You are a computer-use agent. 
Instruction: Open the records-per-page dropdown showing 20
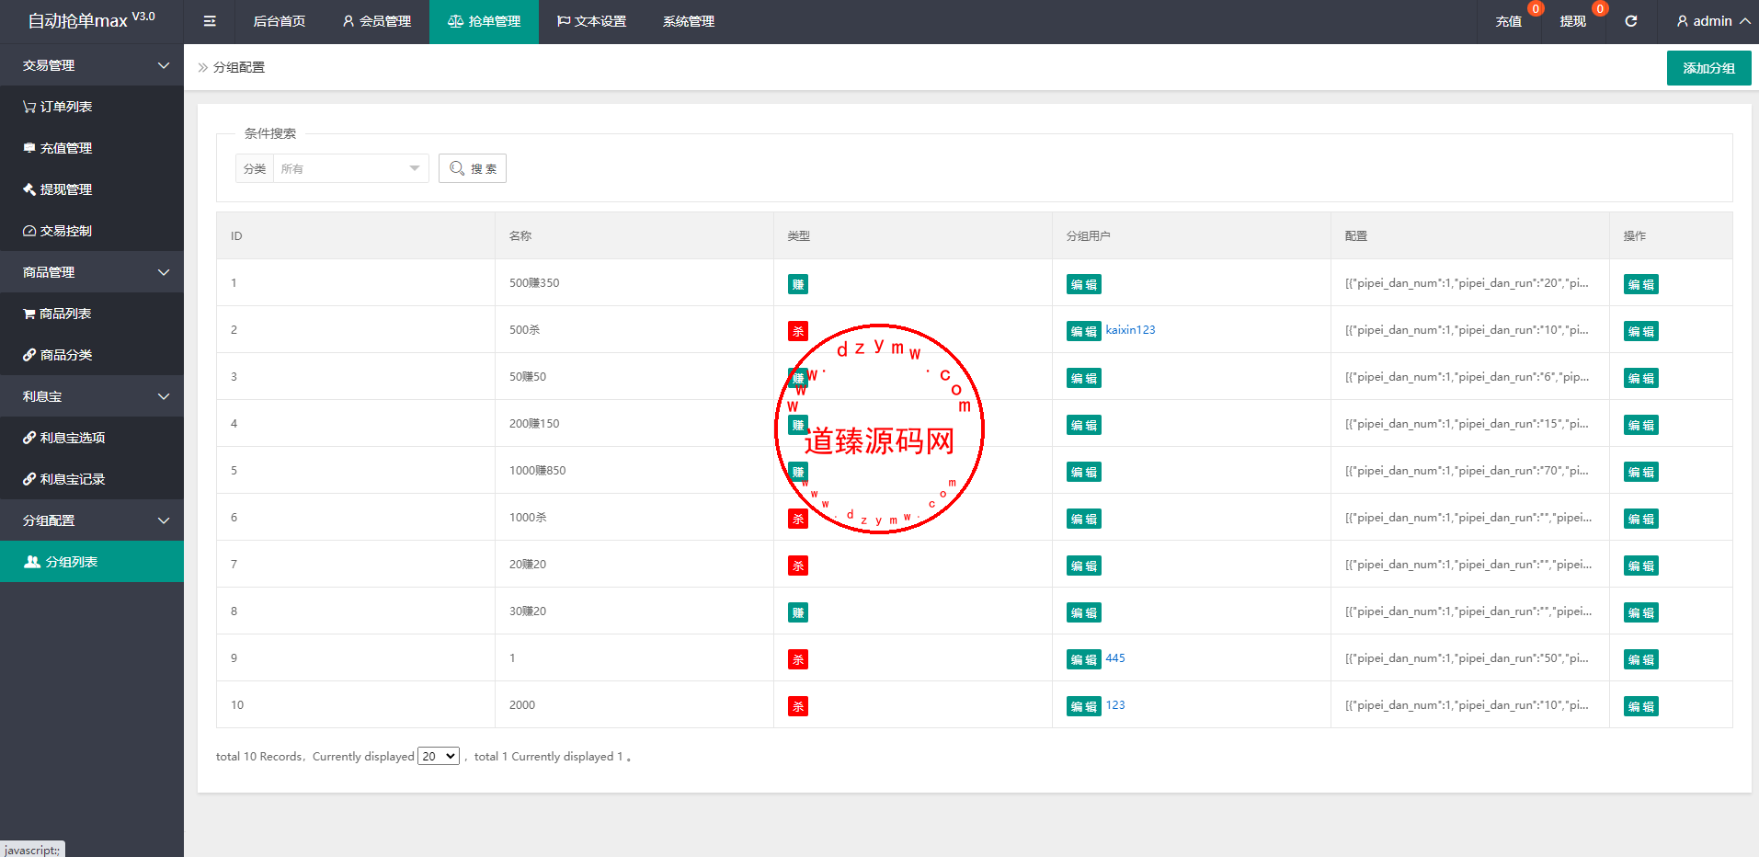click(x=439, y=756)
